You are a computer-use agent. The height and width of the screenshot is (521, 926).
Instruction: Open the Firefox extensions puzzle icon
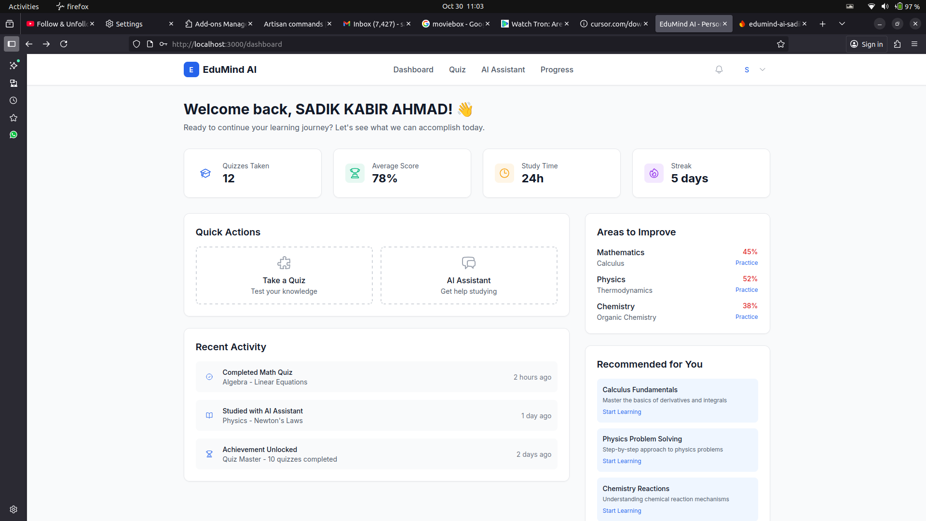tap(897, 44)
